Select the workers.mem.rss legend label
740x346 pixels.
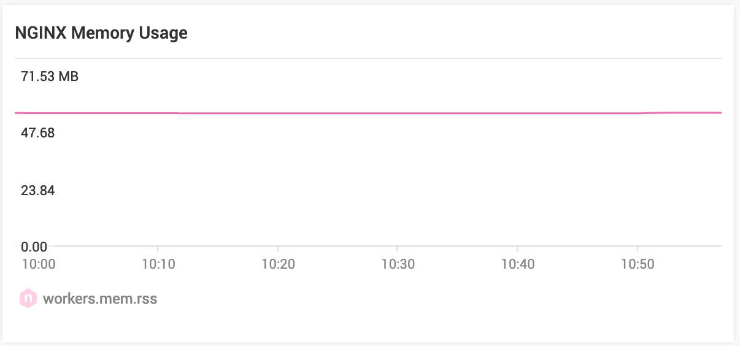point(100,299)
